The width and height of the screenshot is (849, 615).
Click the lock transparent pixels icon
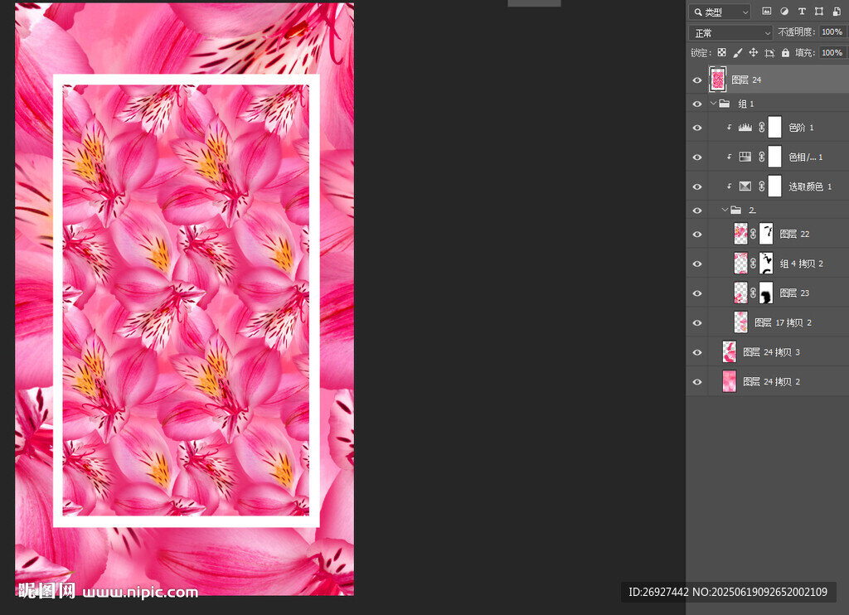(721, 52)
